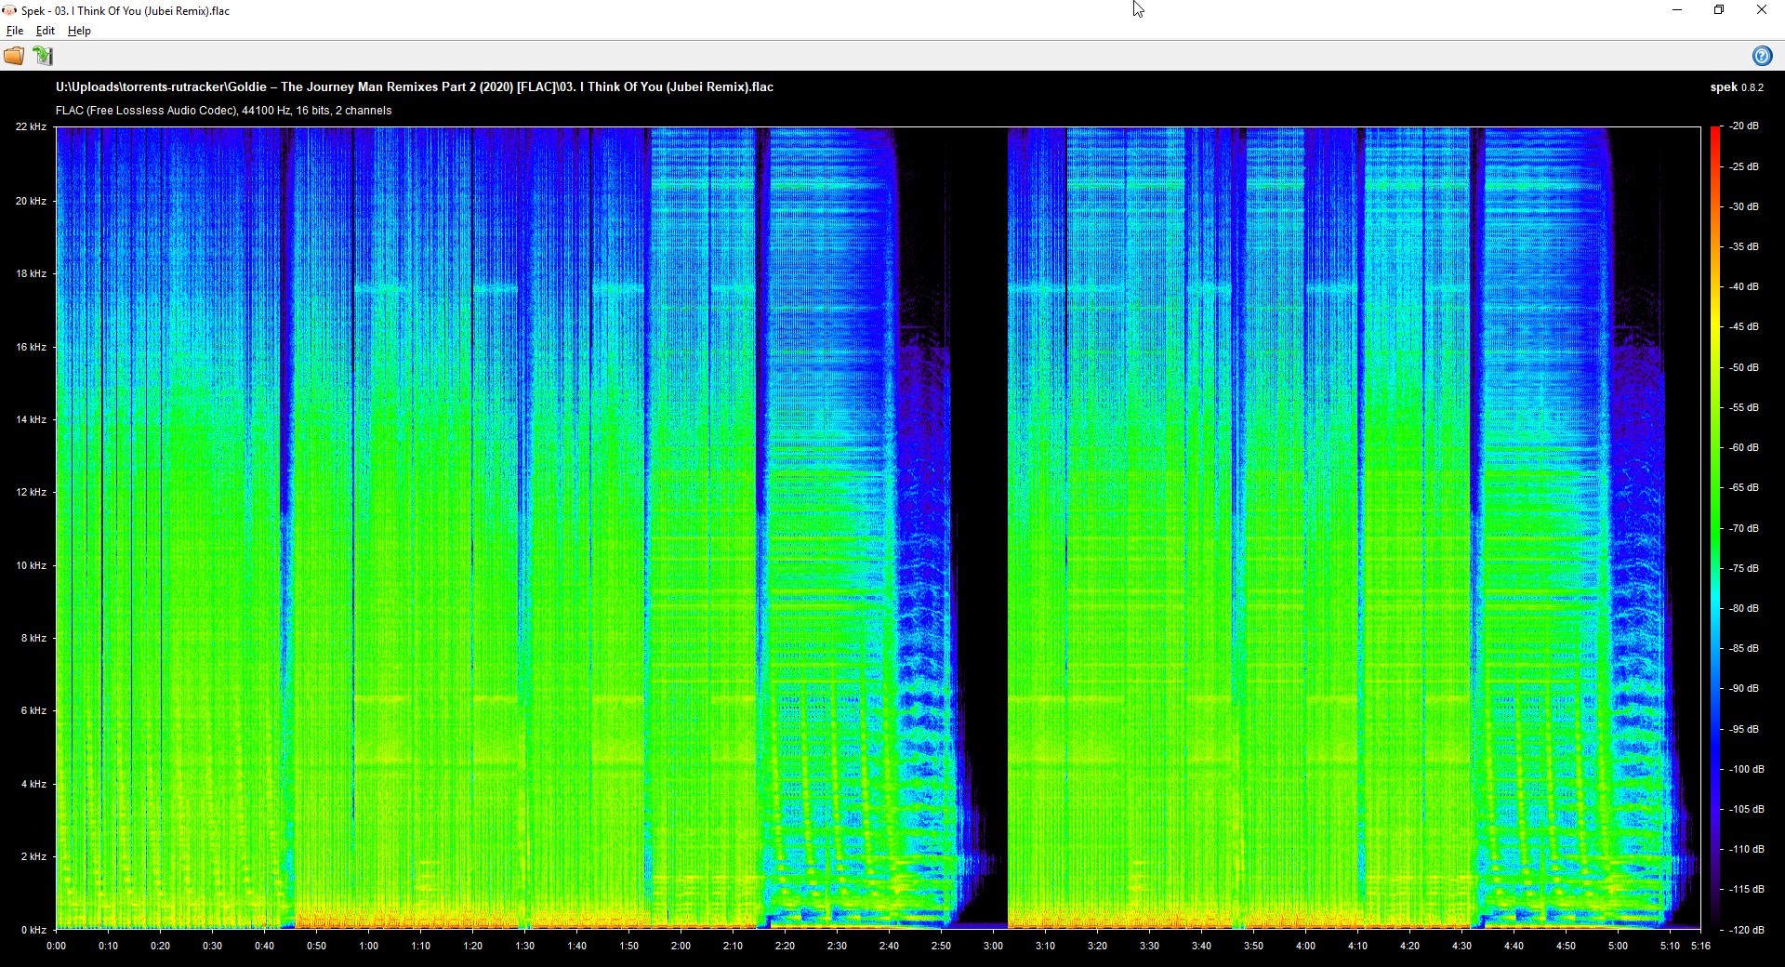Click the 3:00 time axis marker
The width and height of the screenshot is (1785, 967).
click(x=993, y=946)
